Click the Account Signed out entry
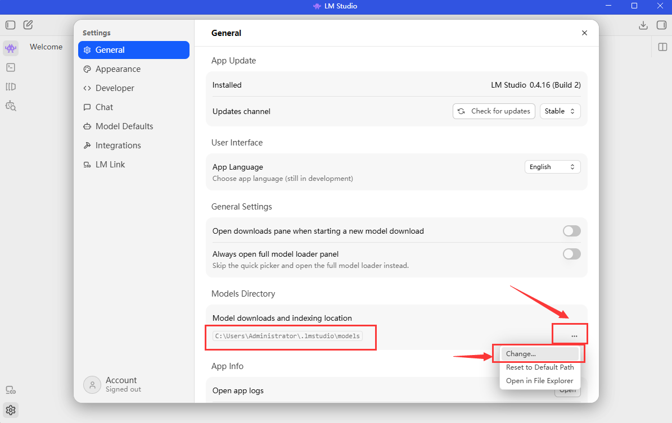 point(113,384)
